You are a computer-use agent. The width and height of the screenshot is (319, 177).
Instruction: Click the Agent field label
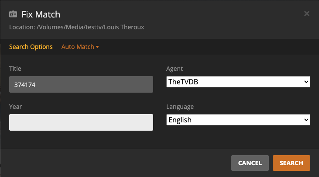[x=175, y=69]
